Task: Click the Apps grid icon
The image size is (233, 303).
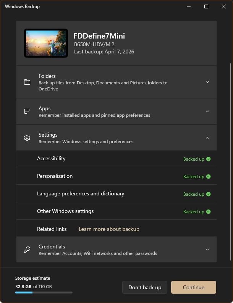Action: (27, 111)
